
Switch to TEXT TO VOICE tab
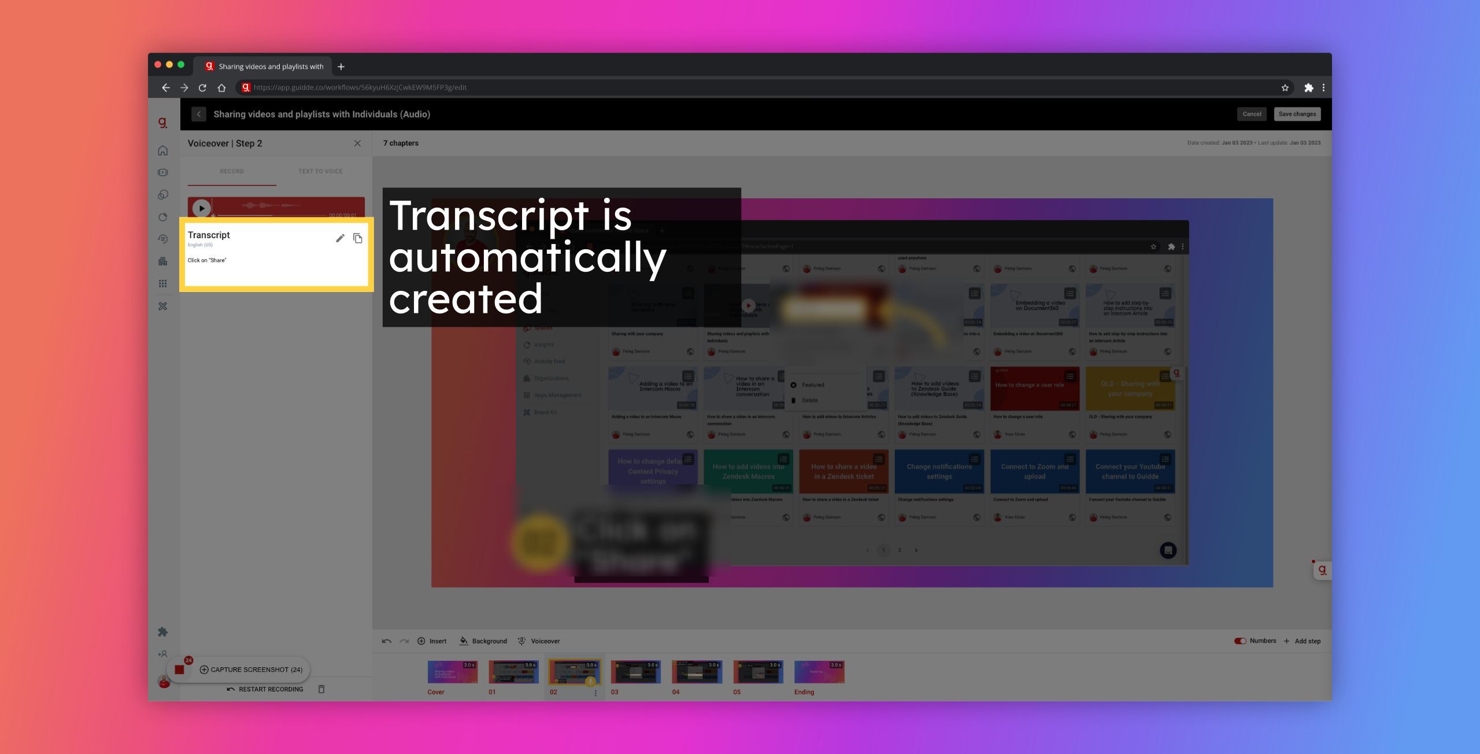click(x=320, y=170)
